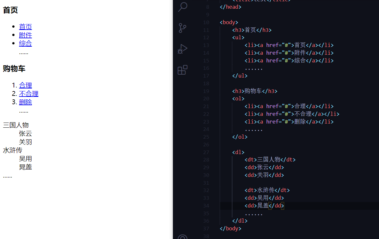
Task: Select the 三国人物 term in preview
Action: tap(16, 125)
